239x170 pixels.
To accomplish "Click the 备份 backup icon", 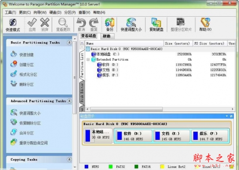I will 110,25.
